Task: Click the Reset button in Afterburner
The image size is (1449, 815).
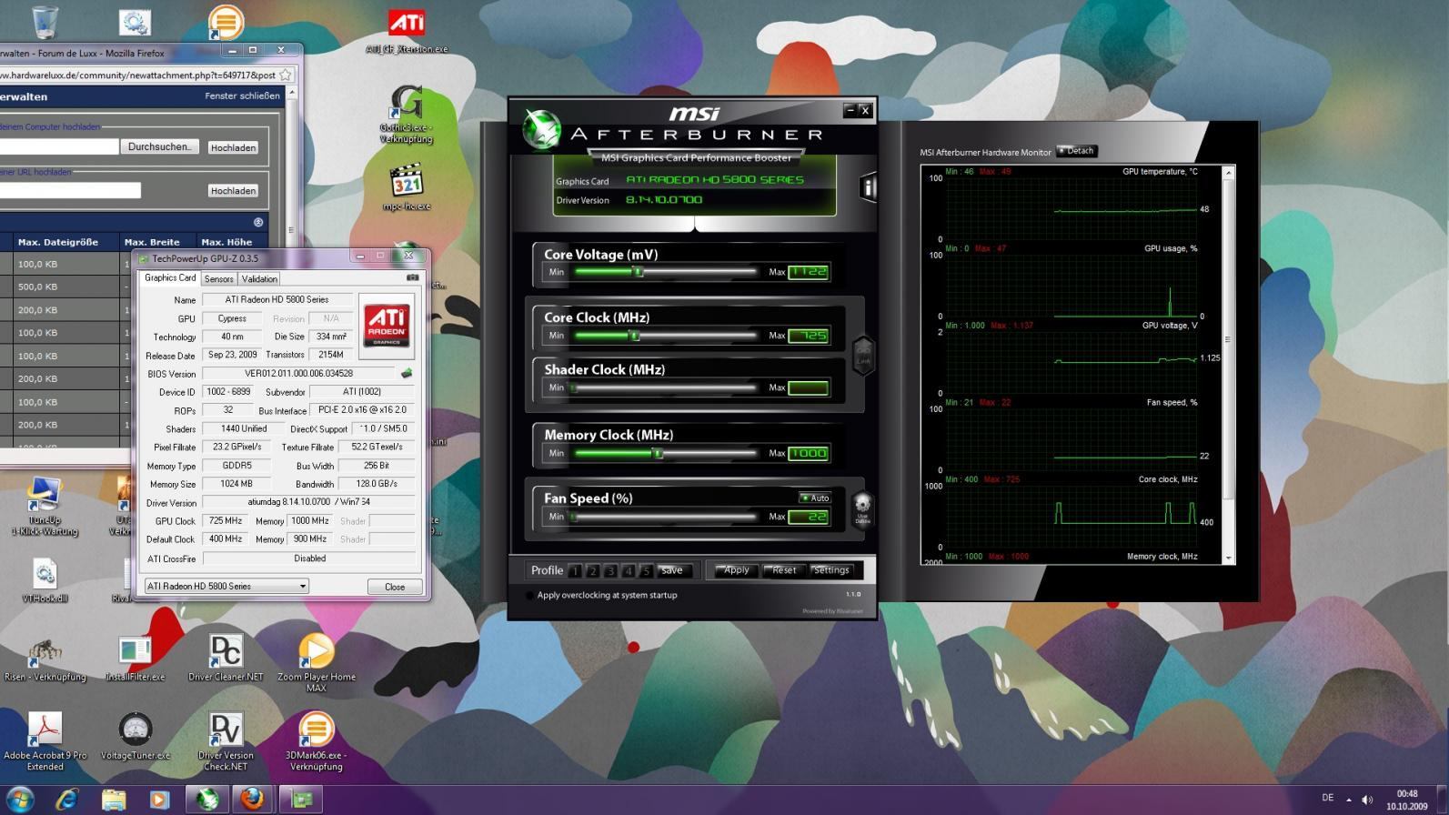Action: tap(783, 570)
